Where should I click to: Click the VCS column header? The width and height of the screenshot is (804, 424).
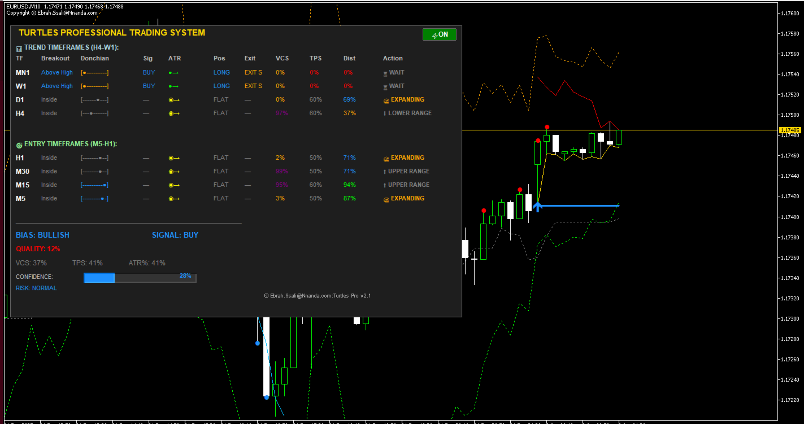click(x=282, y=58)
